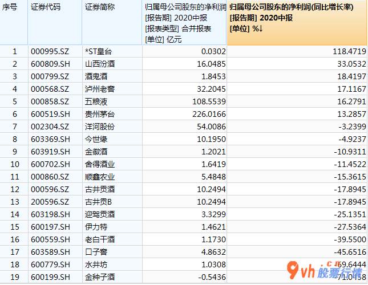Click net profit value 108.5539

pyautogui.click(x=209, y=101)
